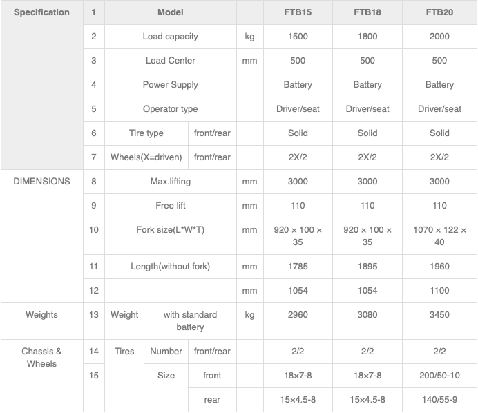478x413 pixels.
Task: Click the FTB20 header cell
Action: pyautogui.click(x=439, y=12)
